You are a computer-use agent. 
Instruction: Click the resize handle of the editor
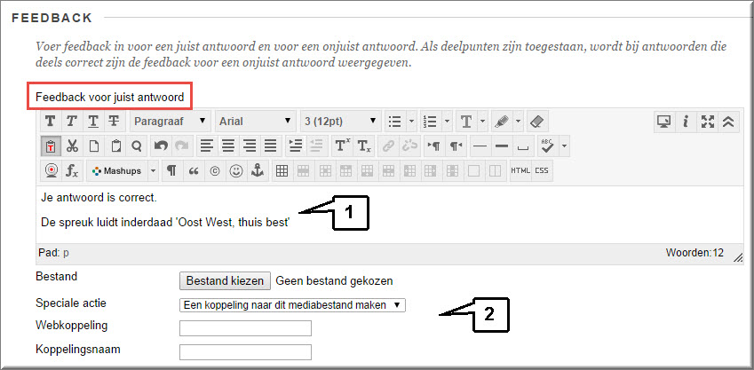[738, 258]
